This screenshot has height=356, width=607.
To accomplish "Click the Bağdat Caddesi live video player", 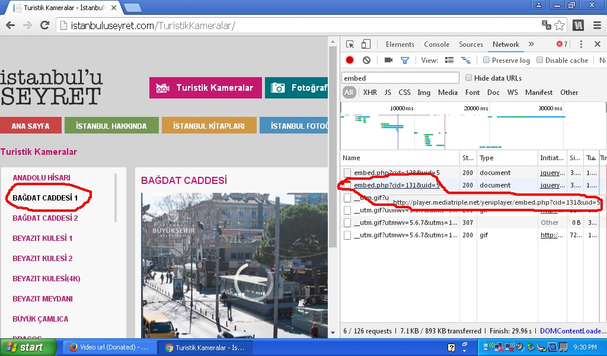I will click(234, 265).
